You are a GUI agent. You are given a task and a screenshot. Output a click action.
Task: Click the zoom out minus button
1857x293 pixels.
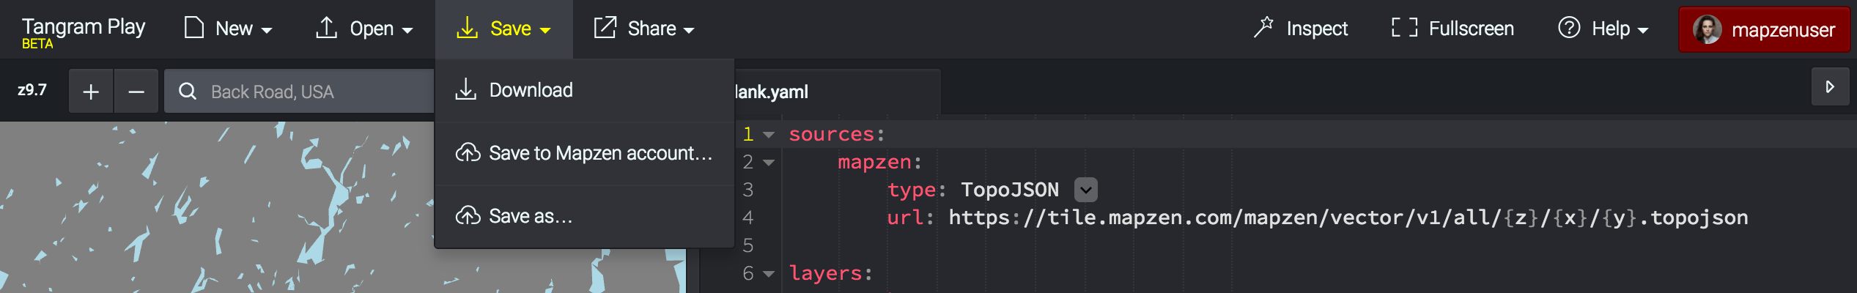pos(136,92)
